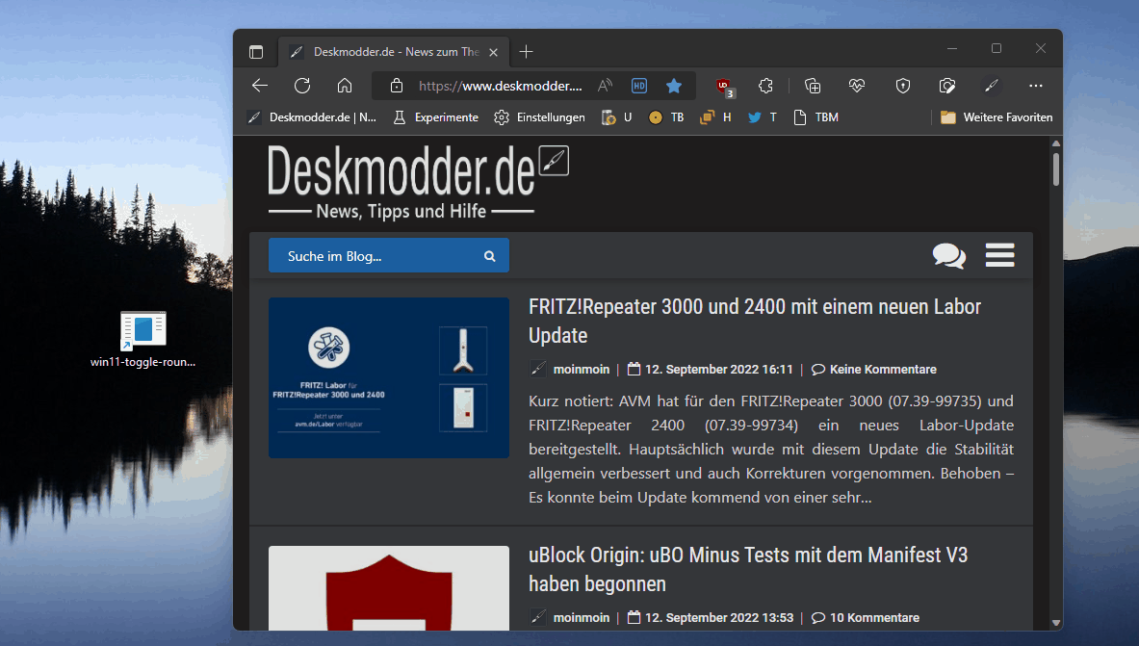The height and width of the screenshot is (646, 1139).
Task: Open the Experimente bookmark
Action: [x=436, y=117]
